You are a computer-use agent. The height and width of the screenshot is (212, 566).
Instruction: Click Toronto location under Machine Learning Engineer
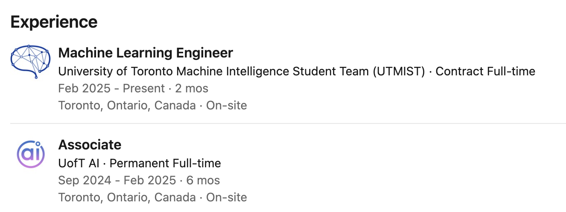[x=127, y=105]
